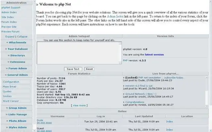Click the Last Updated column header

point(144,116)
